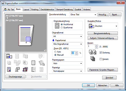Switch to the Qualität tab
The image size is (126, 91).
tap(78, 10)
